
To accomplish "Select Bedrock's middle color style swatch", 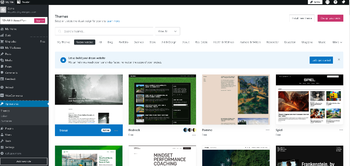I will pyautogui.click(x=190, y=130).
